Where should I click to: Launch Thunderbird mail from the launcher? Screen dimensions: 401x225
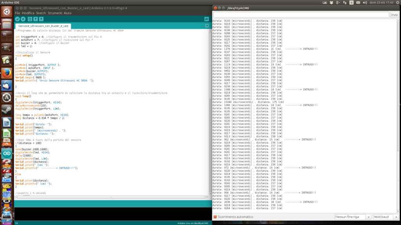pos(7,86)
